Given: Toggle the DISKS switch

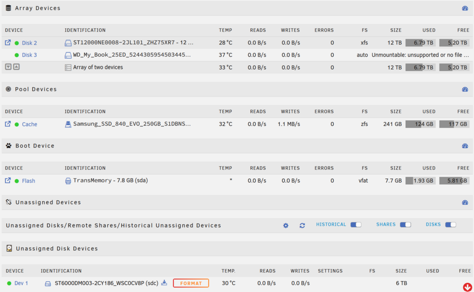Looking at the screenshot, I should click(450, 224).
